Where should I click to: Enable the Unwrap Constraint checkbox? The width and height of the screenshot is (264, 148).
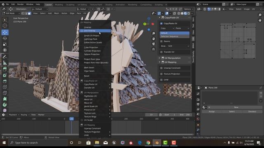point(161,68)
